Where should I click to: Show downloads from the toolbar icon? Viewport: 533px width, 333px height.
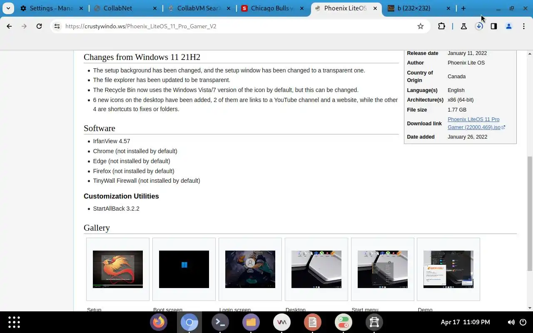(x=479, y=26)
